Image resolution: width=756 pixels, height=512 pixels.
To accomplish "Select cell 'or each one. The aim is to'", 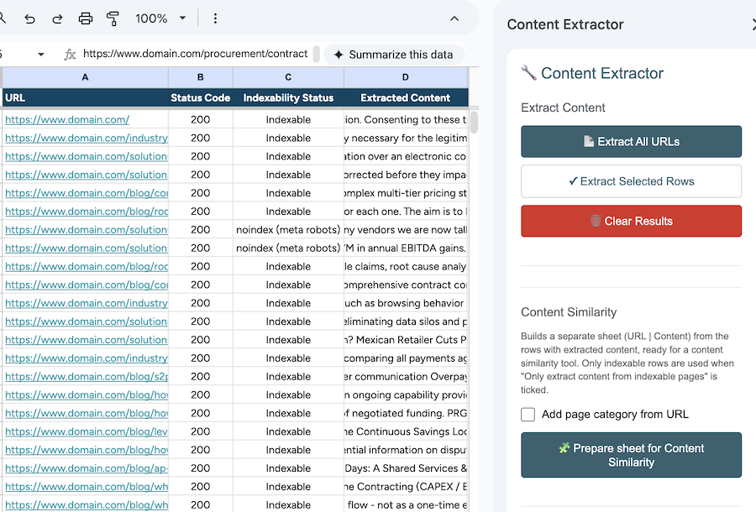I will click(406, 212).
